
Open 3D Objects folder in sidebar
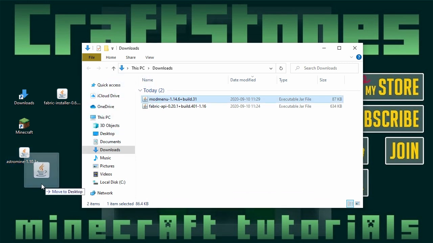tap(106, 126)
